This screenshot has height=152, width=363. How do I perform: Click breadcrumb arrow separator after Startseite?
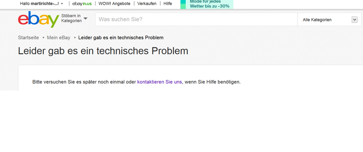pos(43,37)
